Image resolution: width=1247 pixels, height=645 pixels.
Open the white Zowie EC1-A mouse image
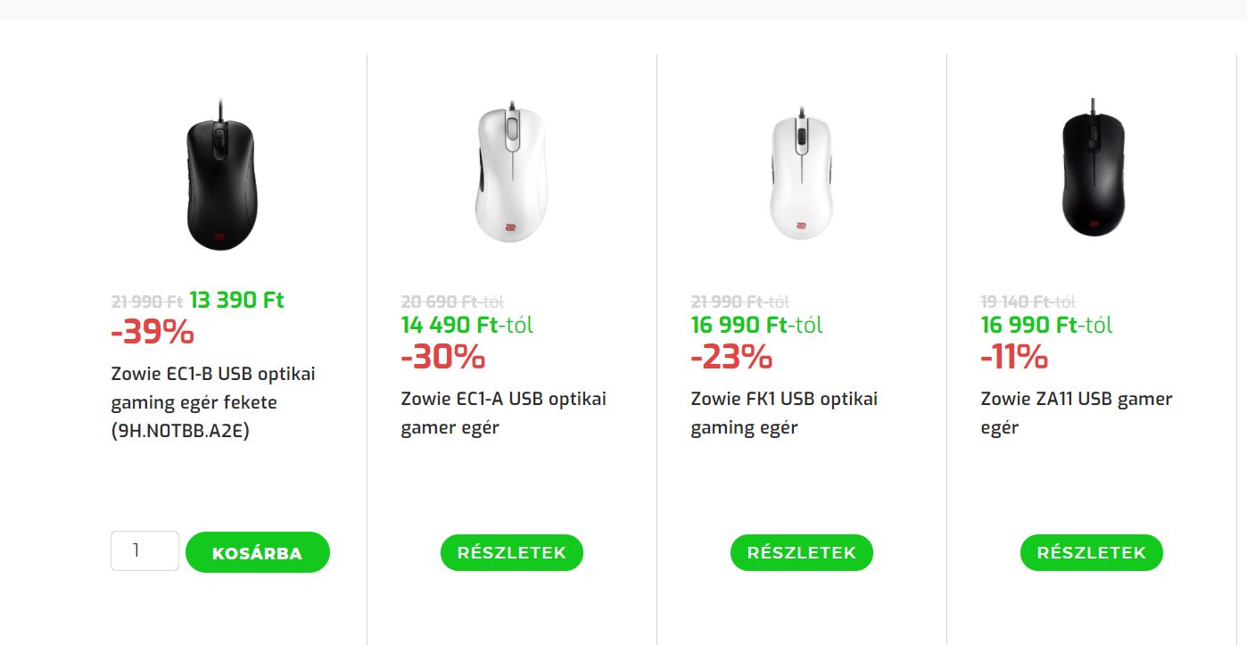[x=511, y=172]
